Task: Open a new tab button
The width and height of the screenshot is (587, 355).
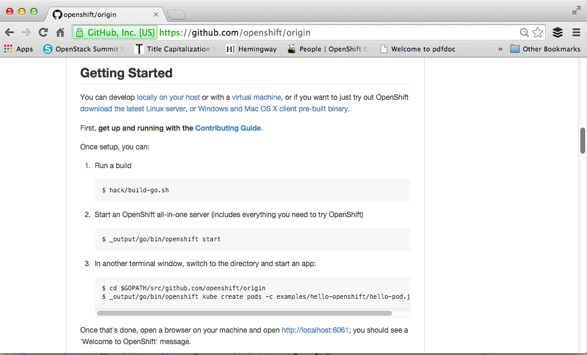Action: point(176,15)
